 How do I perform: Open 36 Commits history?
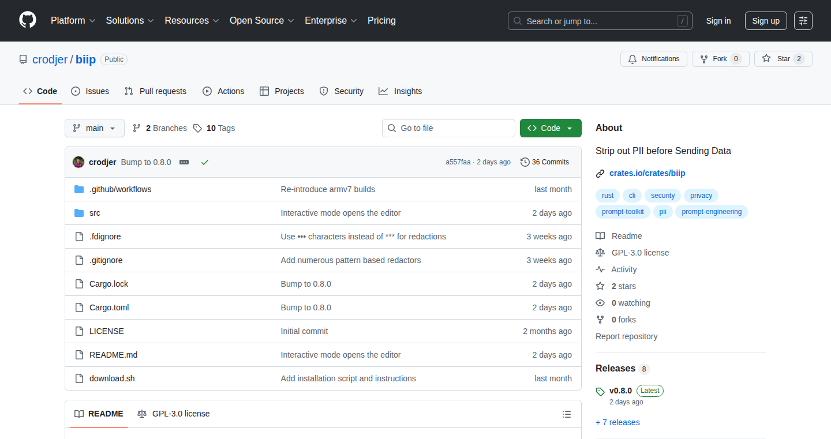pyautogui.click(x=545, y=162)
